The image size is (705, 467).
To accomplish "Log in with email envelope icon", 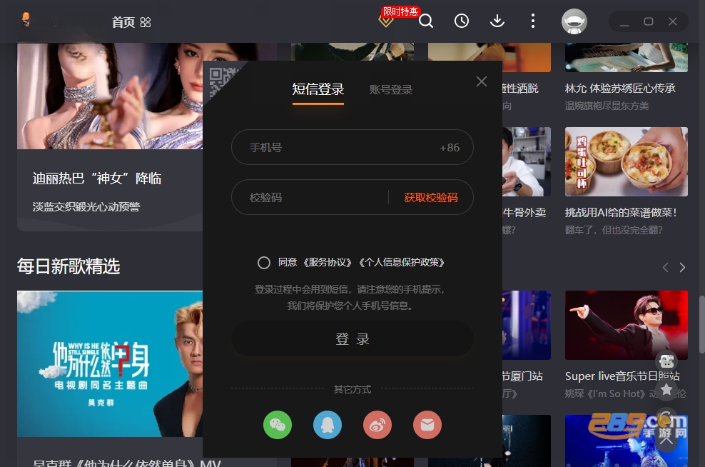I will [x=427, y=425].
